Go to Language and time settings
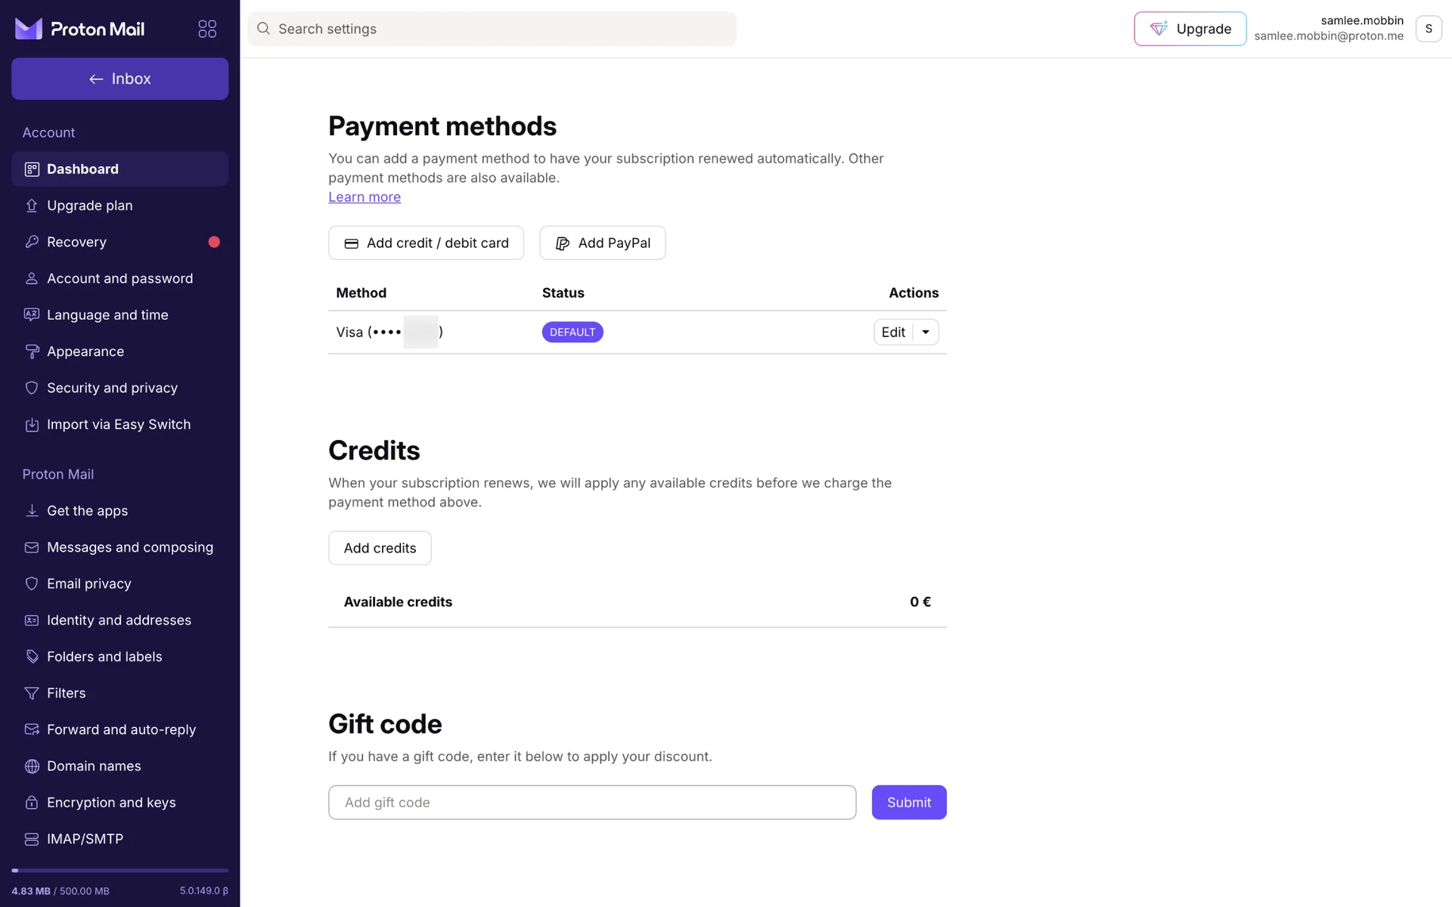 [x=107, y=315]
